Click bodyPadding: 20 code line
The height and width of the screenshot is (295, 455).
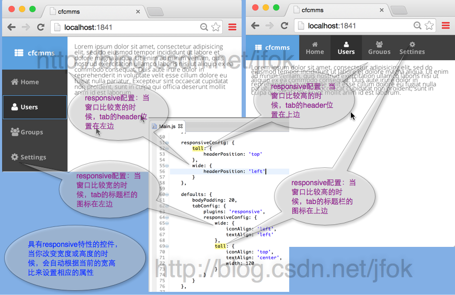(214, 200)
